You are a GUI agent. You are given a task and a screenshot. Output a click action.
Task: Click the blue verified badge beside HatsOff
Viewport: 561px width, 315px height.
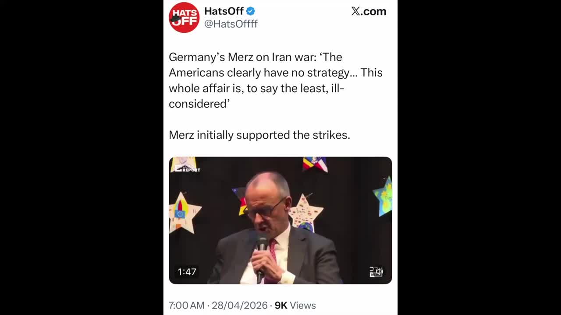pyautogui.click(x=251, y=11)
